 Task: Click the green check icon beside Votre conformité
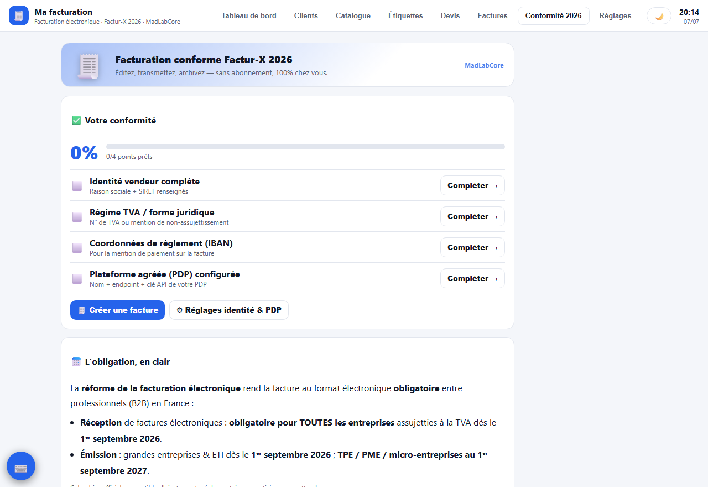tap(76, 120)
